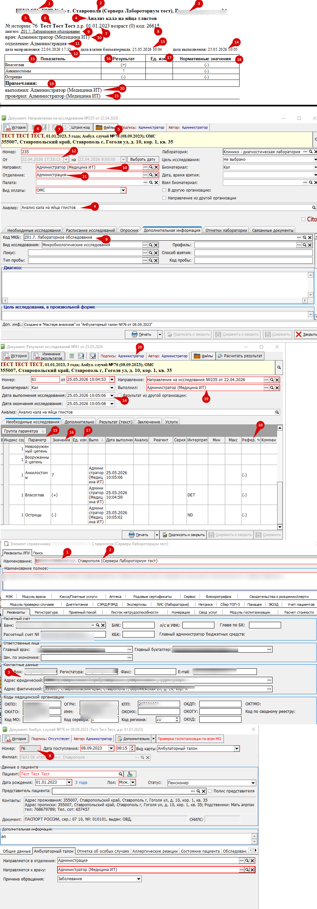Viewport: 317px width, 909px height.
Task: Toggle Направление из другой организации checkbox
Action: tap(164, 198)
